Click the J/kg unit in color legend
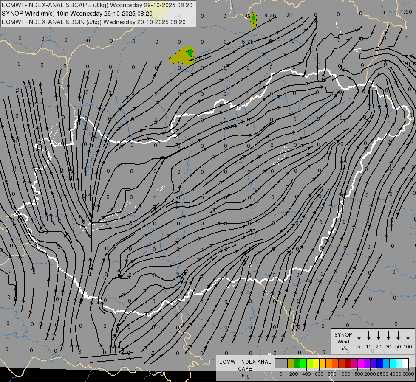416x382 pixels. click(x=245, y=376)
